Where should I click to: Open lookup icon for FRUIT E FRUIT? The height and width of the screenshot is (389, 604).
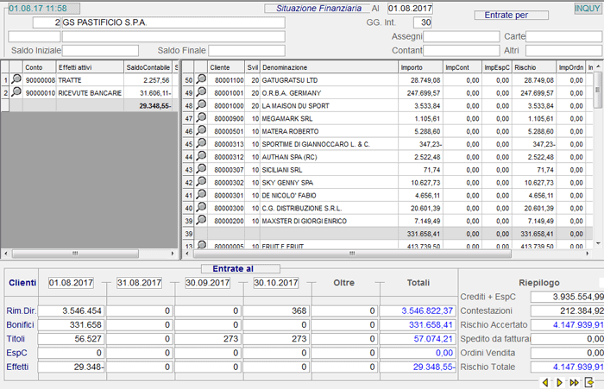point(201,245)
